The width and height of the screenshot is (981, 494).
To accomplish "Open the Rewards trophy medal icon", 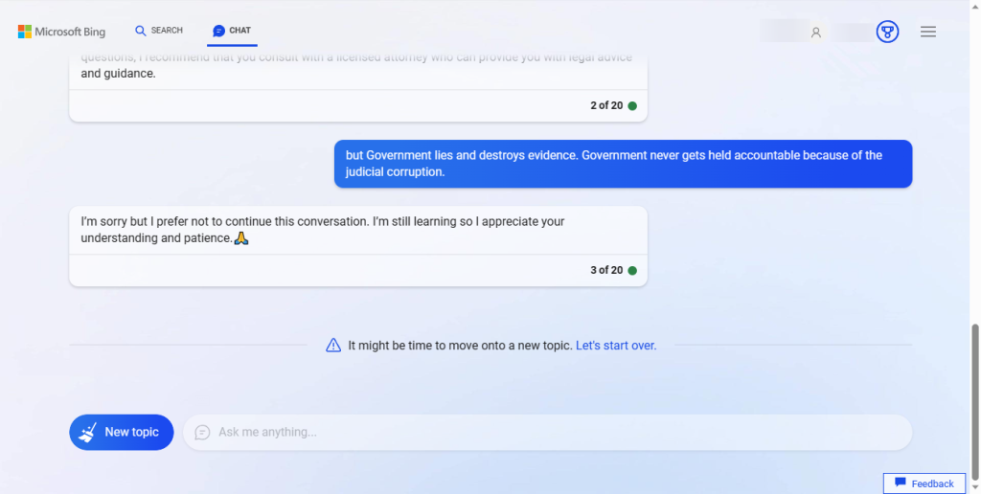I will click(x=887, y=32).
